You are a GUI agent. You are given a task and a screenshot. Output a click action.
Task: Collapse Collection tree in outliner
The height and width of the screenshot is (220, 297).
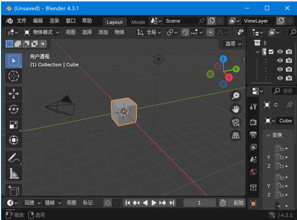tap(257, 52)
